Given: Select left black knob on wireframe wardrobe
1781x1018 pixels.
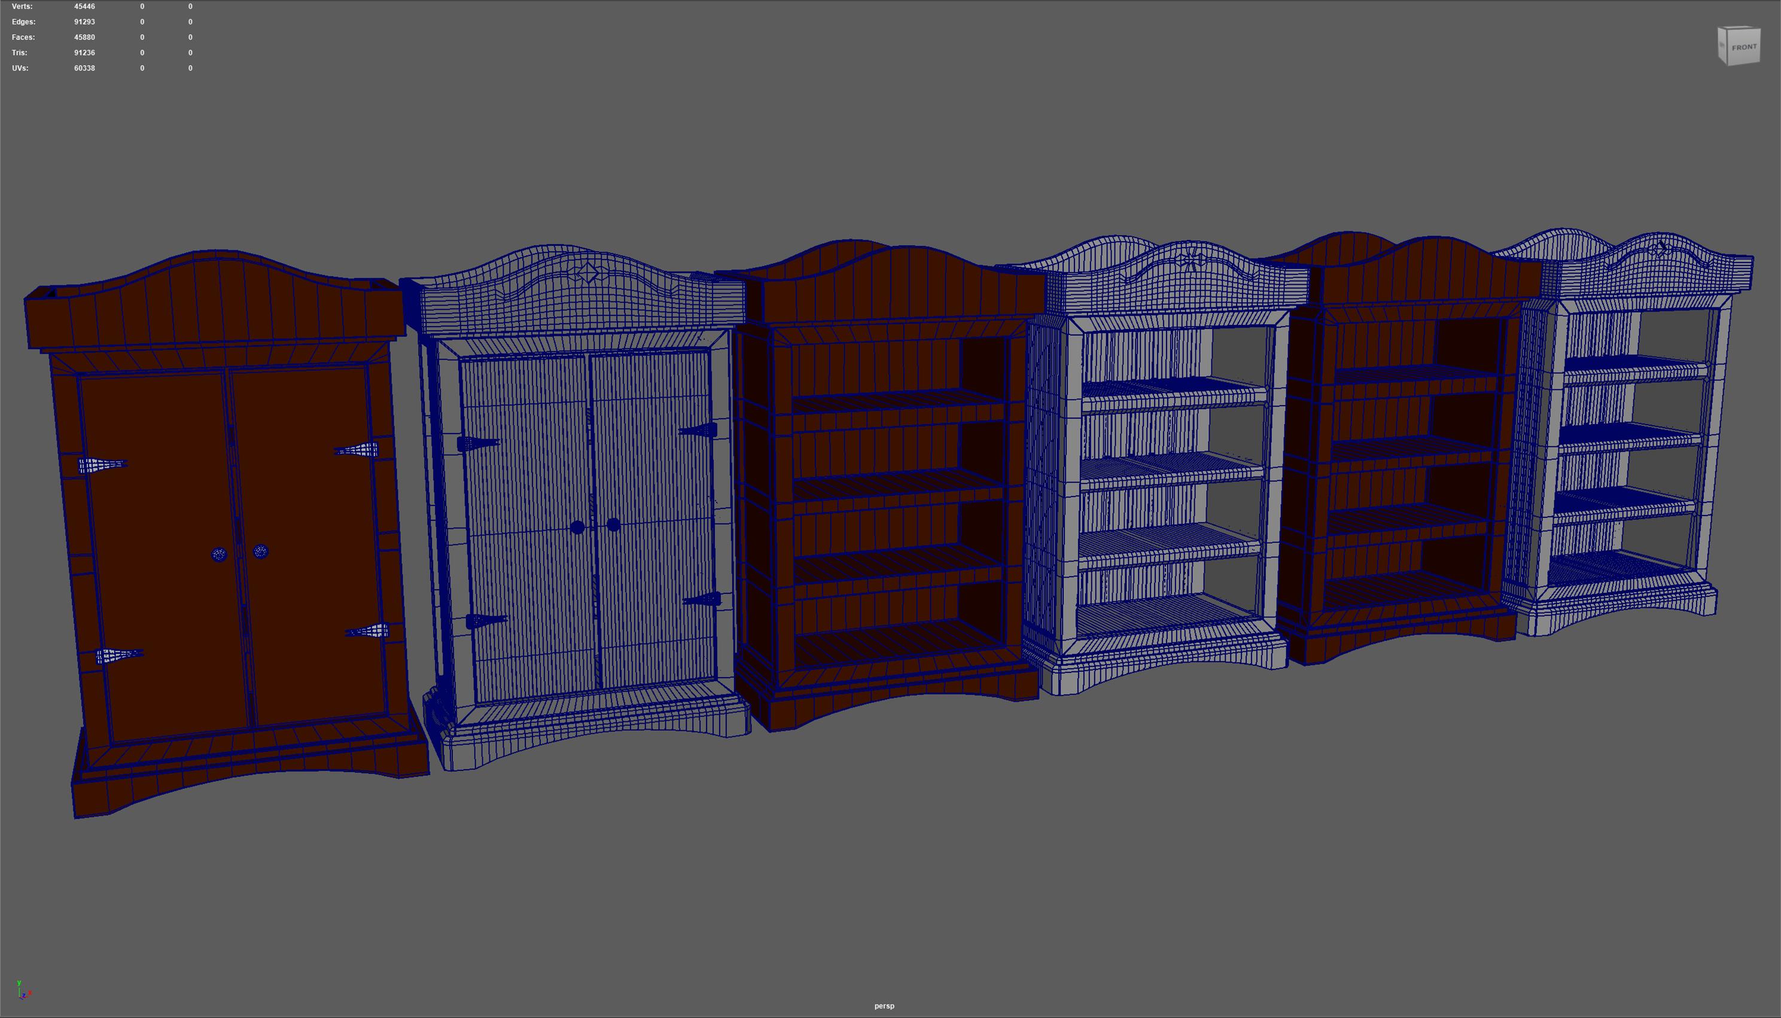Looking at the screenshot, I should tap(577, 528).
